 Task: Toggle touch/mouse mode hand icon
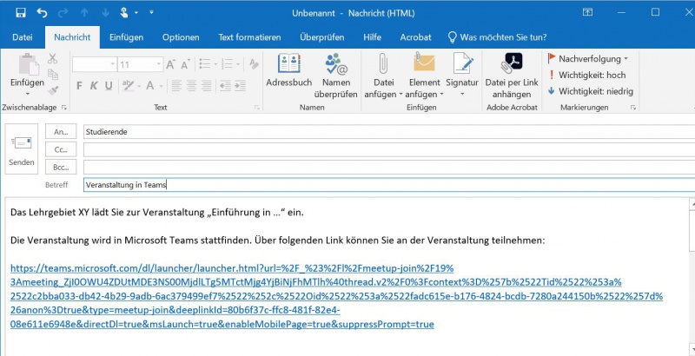coord(124,13)
